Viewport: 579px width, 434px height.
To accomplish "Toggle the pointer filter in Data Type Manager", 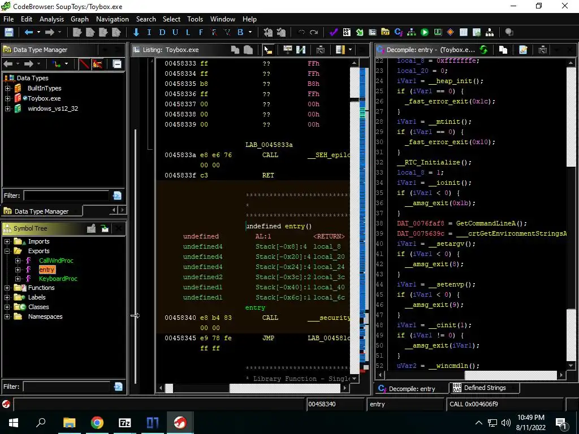I will [97, 64].
